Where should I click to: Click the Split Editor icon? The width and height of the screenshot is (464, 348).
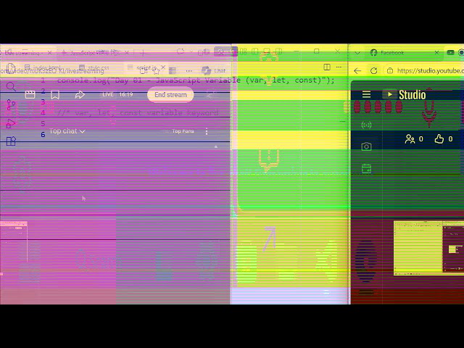pyautogui.click(x=327, y=67)
